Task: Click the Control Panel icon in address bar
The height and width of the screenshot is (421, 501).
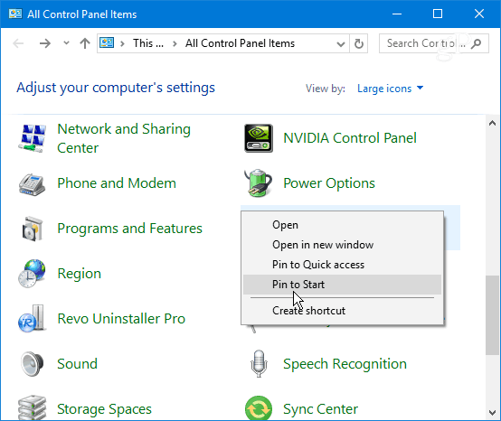Action: pos(107,42)
